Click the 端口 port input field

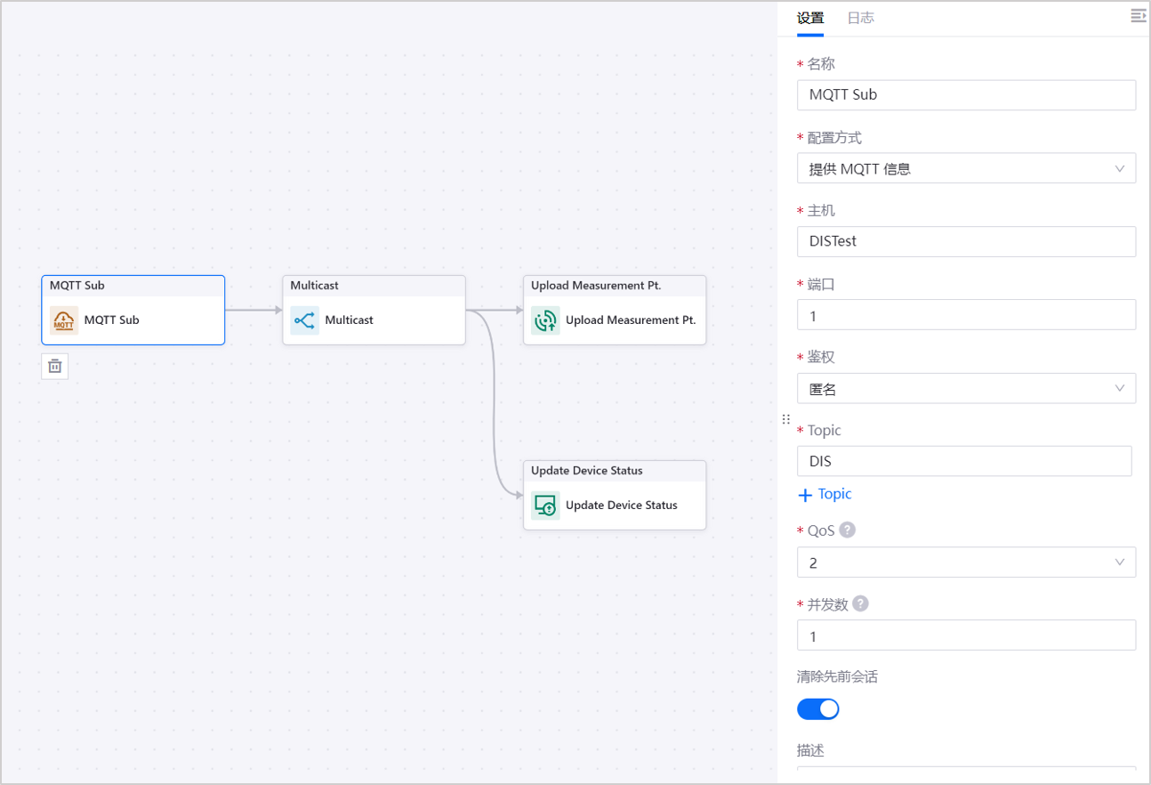pos(966,315)
